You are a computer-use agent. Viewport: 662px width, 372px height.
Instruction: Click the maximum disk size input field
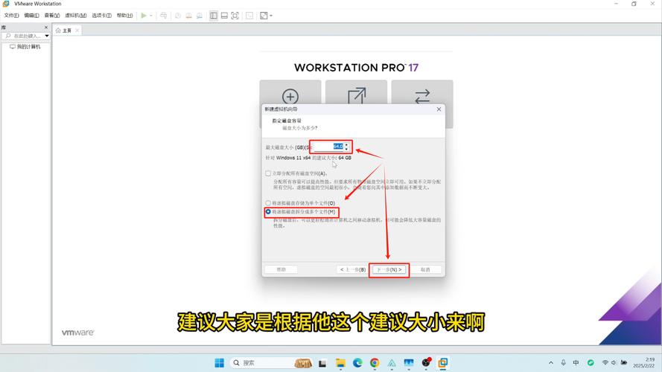328,147
